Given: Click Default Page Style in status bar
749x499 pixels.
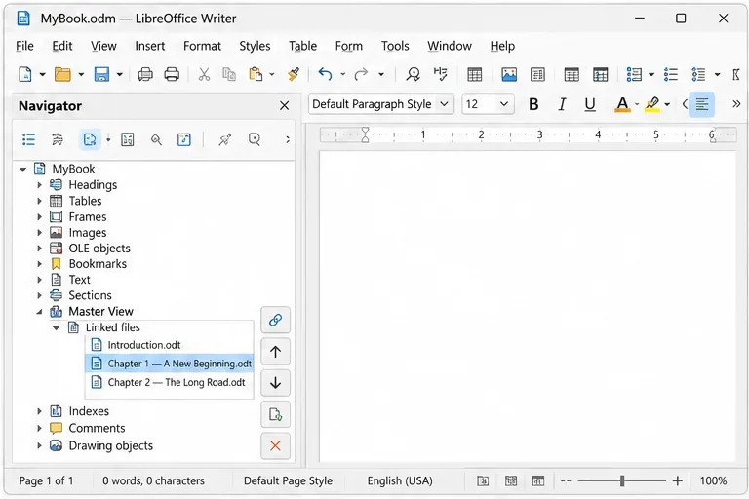Looking at the screenshot, I should click(288, 480).
